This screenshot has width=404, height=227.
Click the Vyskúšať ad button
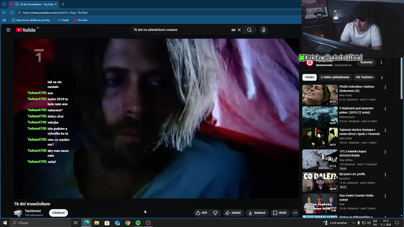[x=366, y=62]
